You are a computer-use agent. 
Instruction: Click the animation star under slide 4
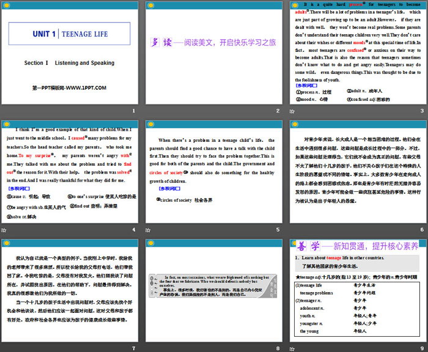[x=4, y=230]
